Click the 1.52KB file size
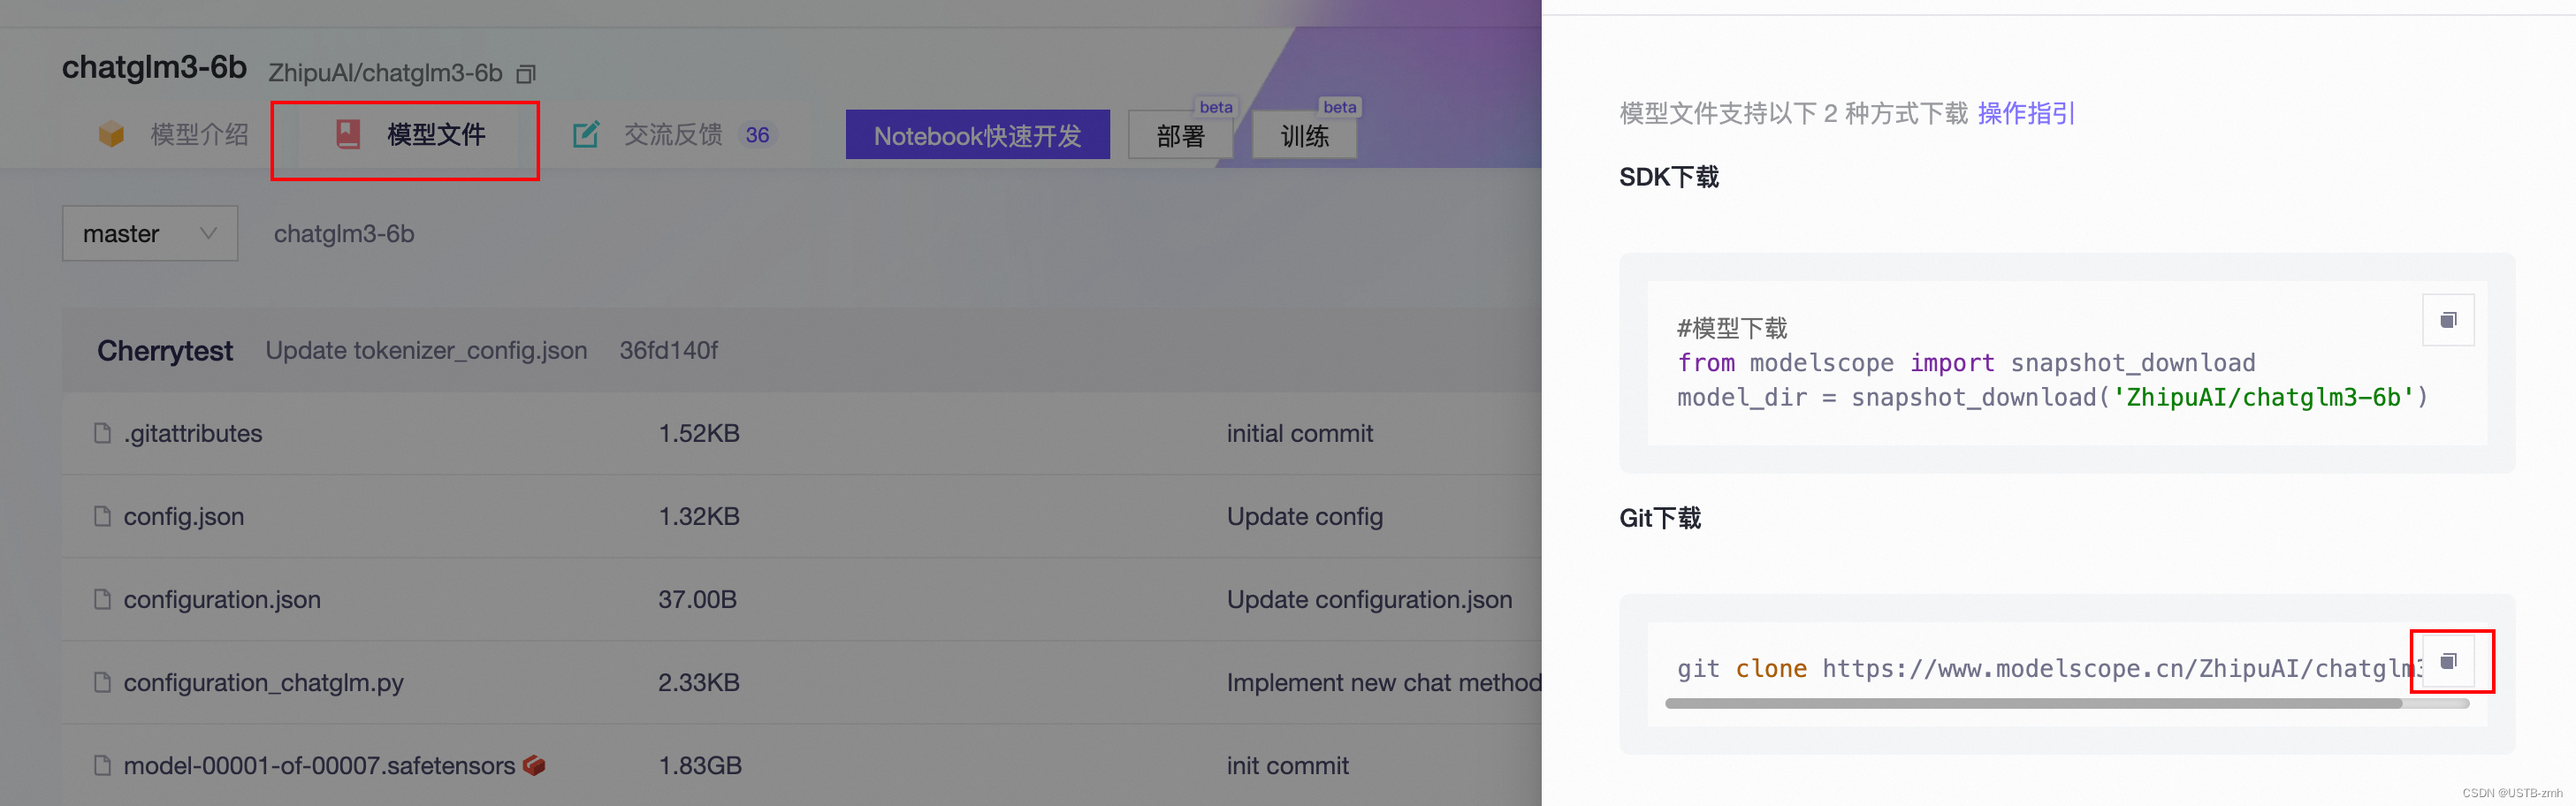The height and width of the screenshot is (806, 2576). pos(699,433)
